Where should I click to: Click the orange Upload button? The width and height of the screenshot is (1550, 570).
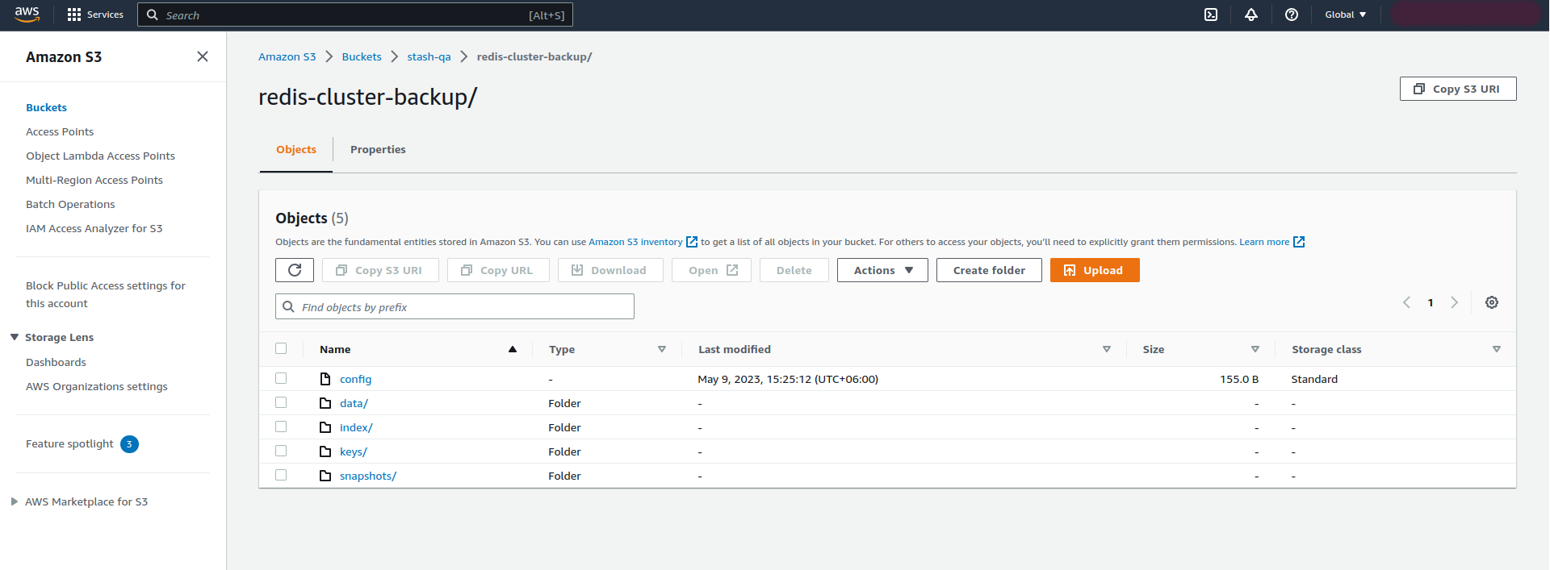(x=1095, y=270)
